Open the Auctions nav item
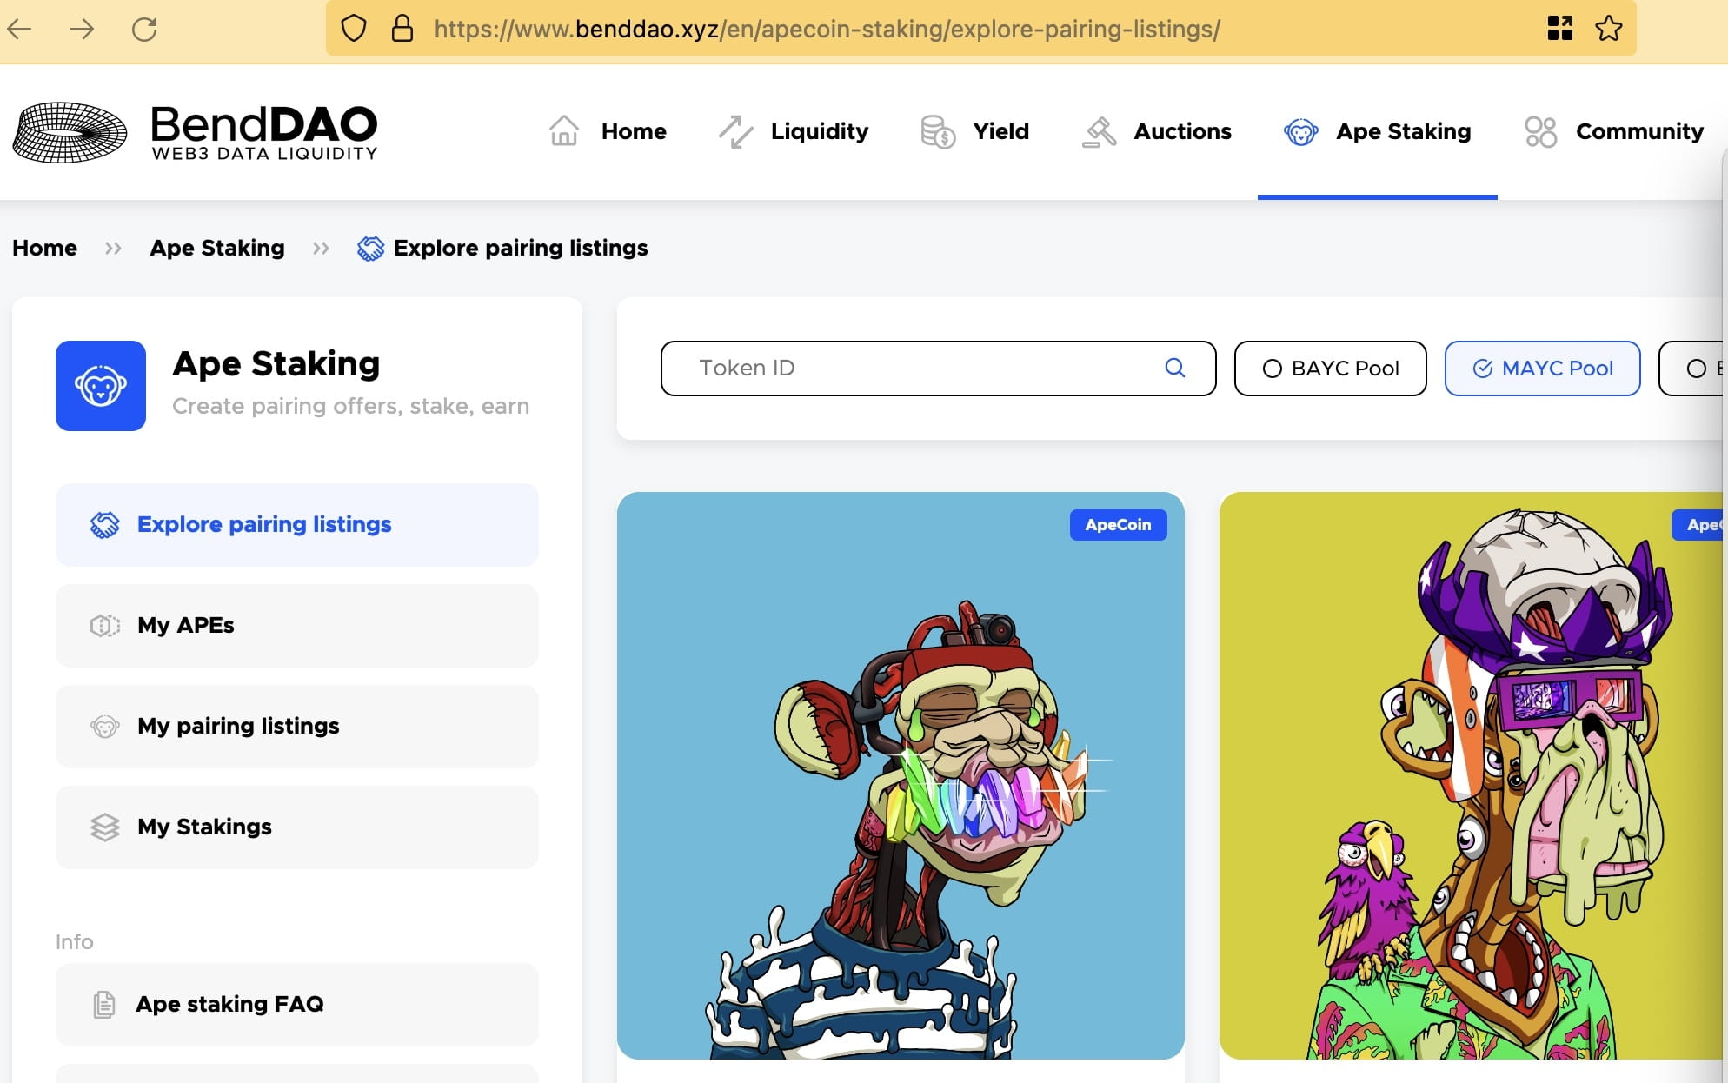This screenshot has height=1083, width=1728. (x=1157, y=132)
